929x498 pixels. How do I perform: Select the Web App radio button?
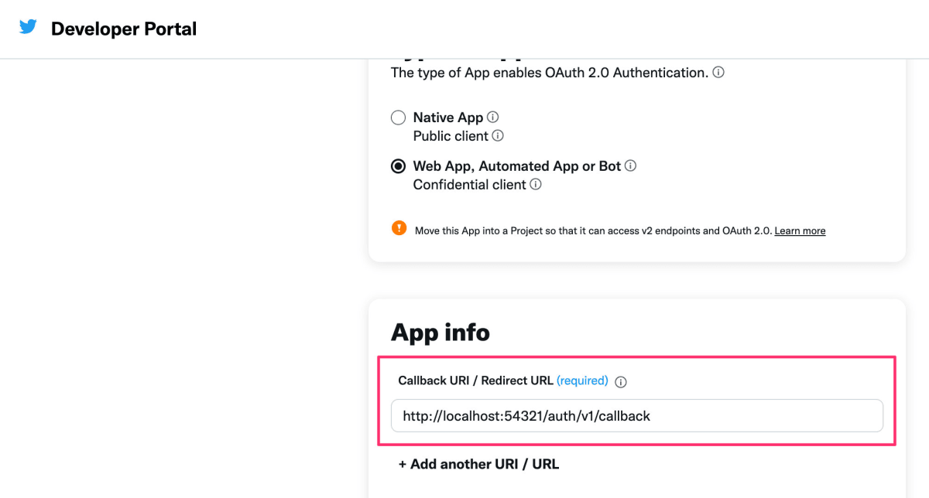(398, 166)
